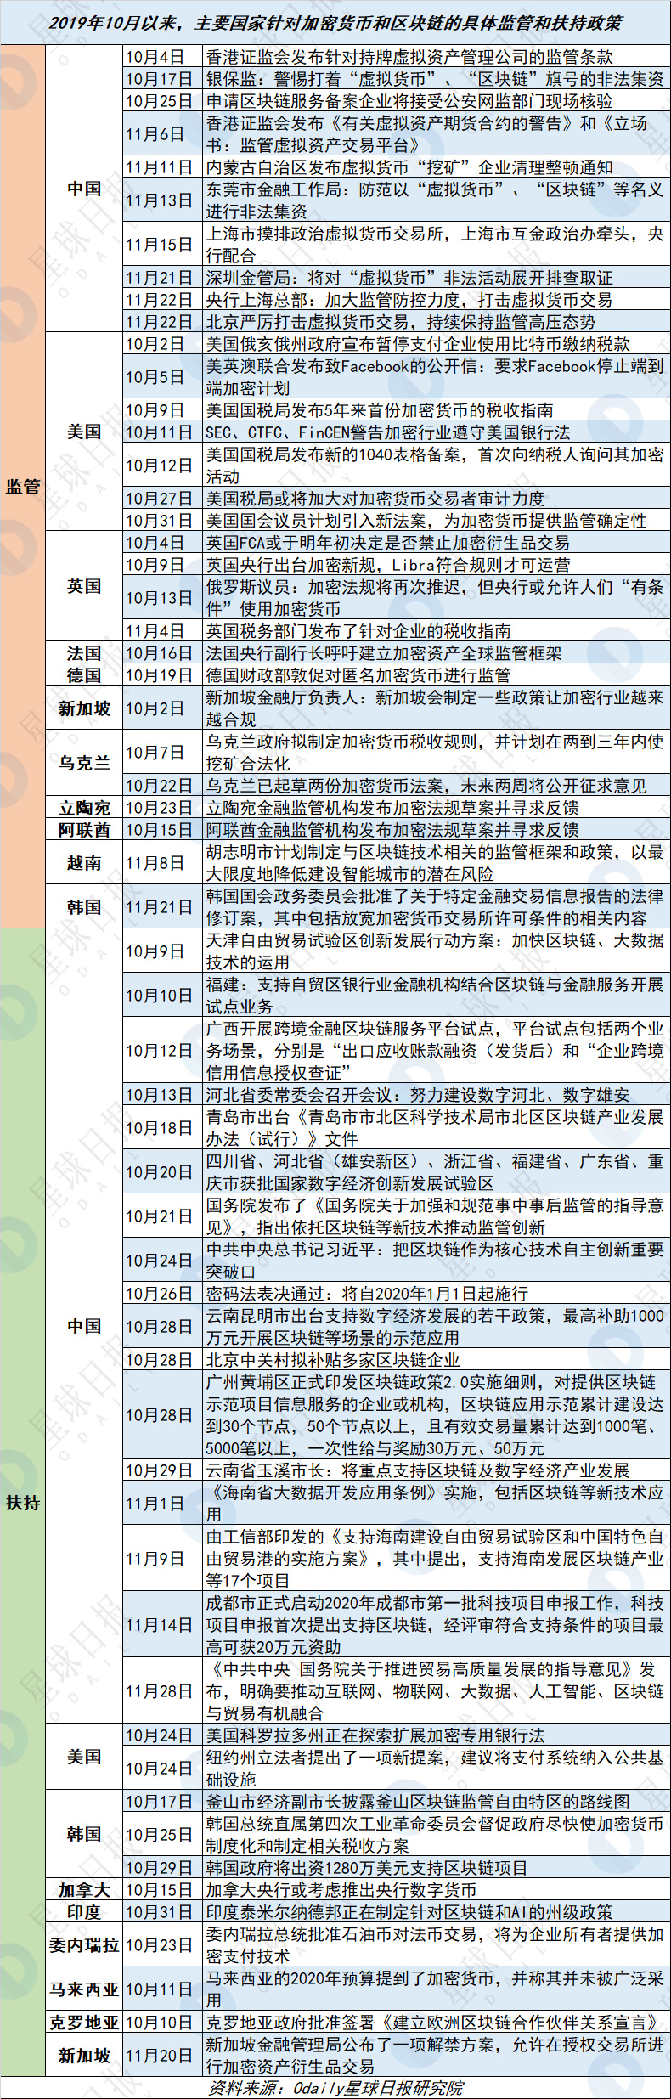671x2099 pixels.
Task: Click the "10月27日" date cell
Action: point(163,499)
